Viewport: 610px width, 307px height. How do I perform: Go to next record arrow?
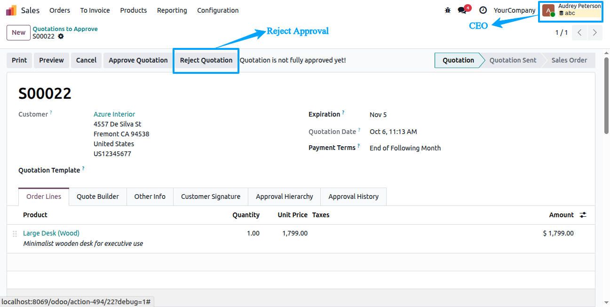tap(595, 32)
